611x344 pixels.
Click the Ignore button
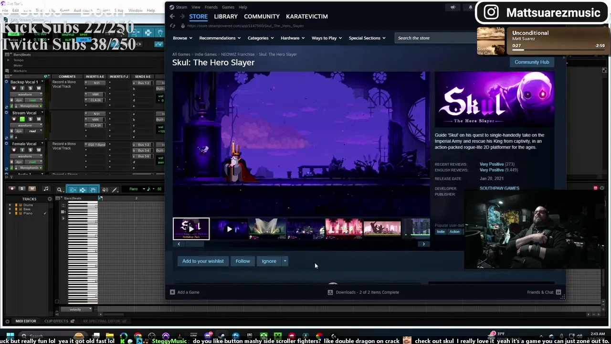pos(269,261)
